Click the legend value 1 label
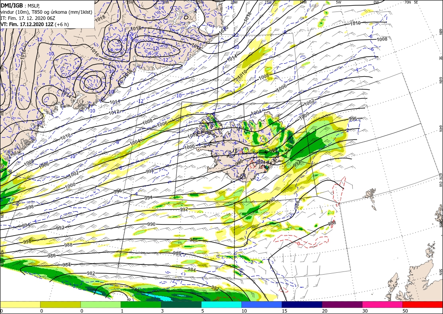The height and width of the screenshot is (314, 443). [122, 311]
